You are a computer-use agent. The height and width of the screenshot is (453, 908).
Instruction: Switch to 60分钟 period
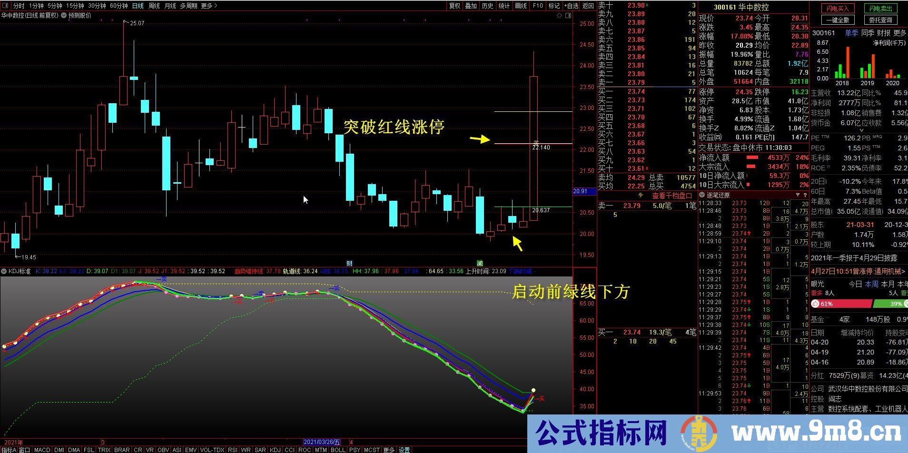pyautogui.click(x=118, y=6)
